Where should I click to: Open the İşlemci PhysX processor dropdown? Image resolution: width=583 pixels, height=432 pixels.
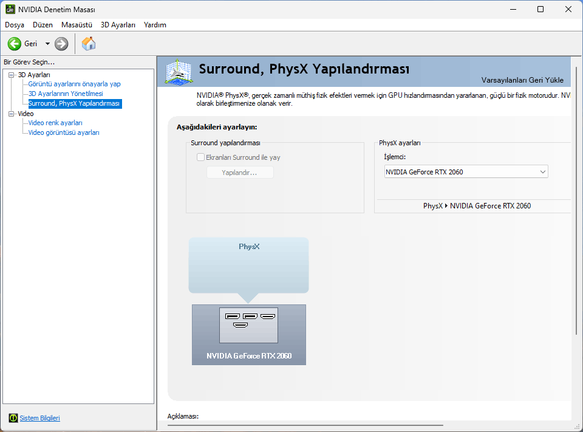coord(466,171)
